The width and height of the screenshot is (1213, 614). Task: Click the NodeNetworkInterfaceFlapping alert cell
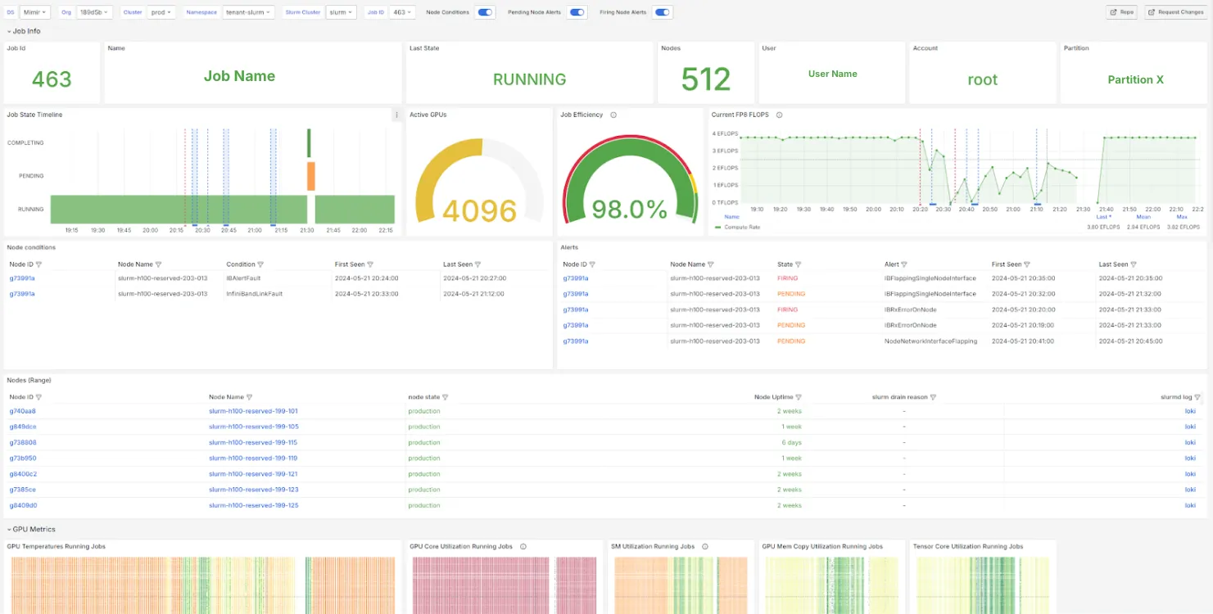(930, 341)
